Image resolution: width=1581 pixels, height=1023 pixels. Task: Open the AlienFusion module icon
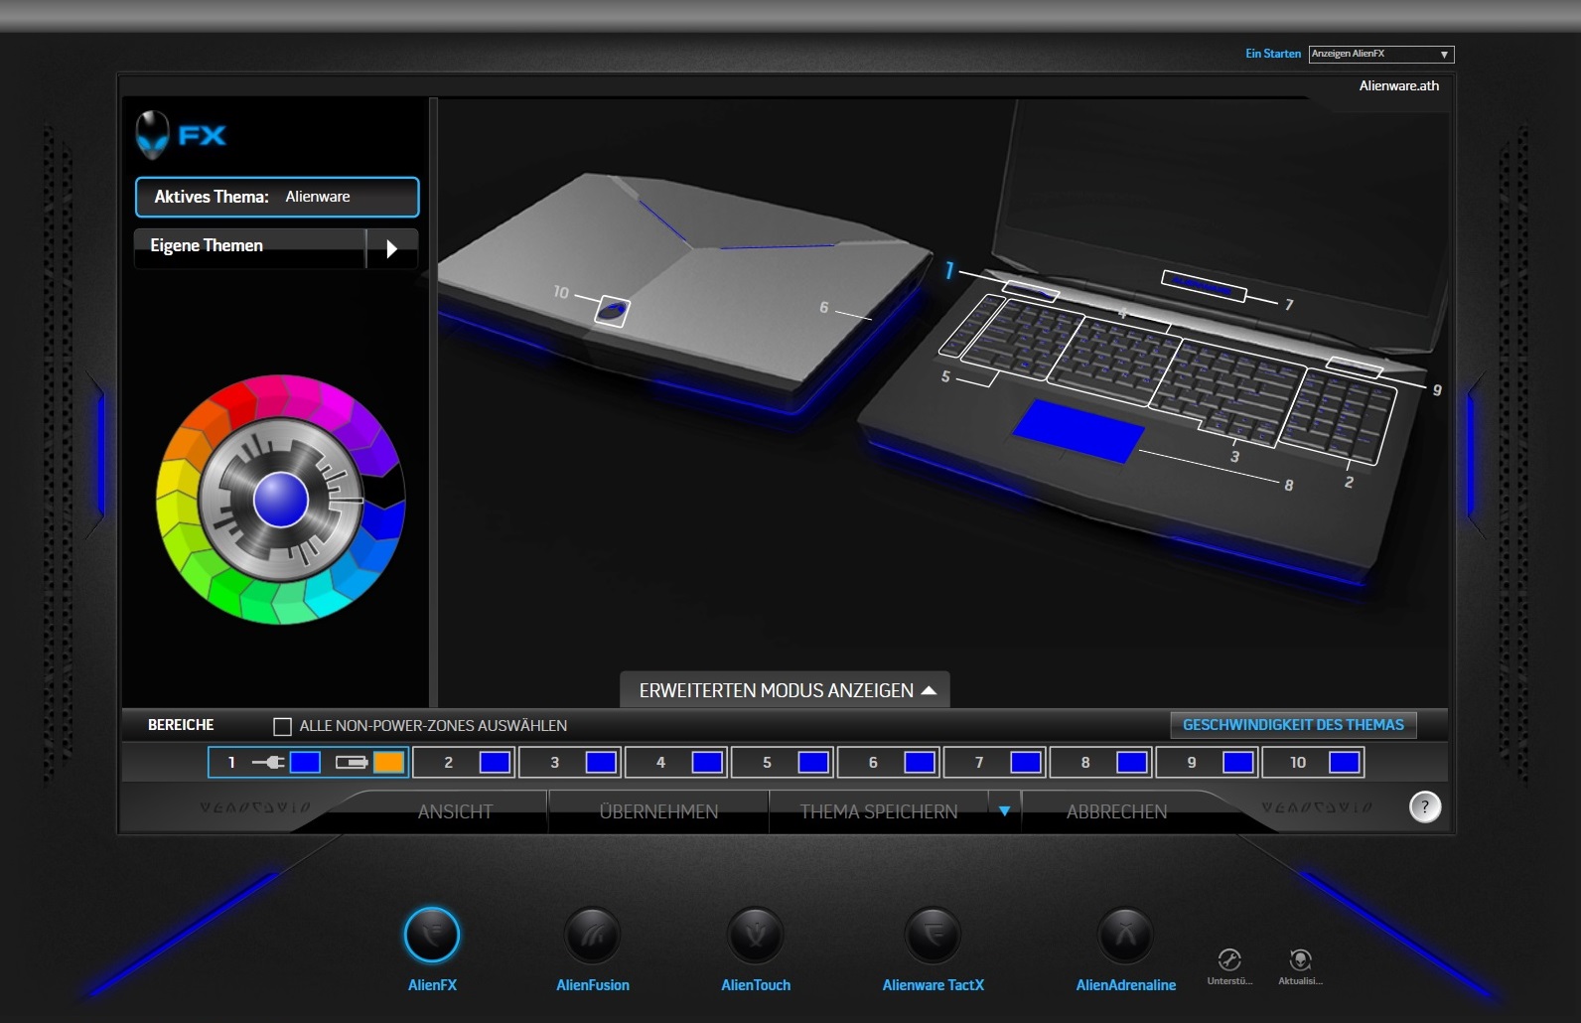[x=592, y=935]
